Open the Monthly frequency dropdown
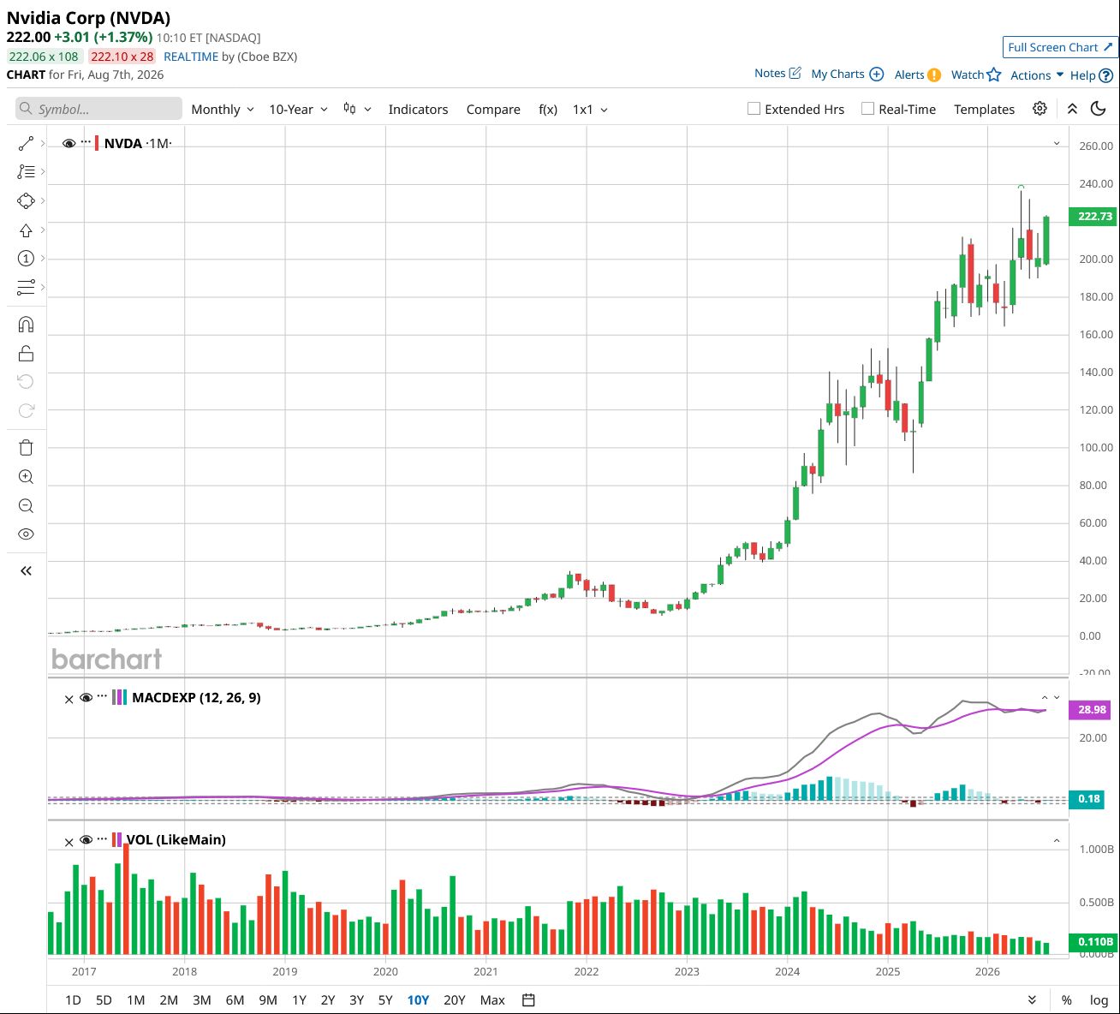This screenshot has width=1120, height=1014. coord(223,109)
